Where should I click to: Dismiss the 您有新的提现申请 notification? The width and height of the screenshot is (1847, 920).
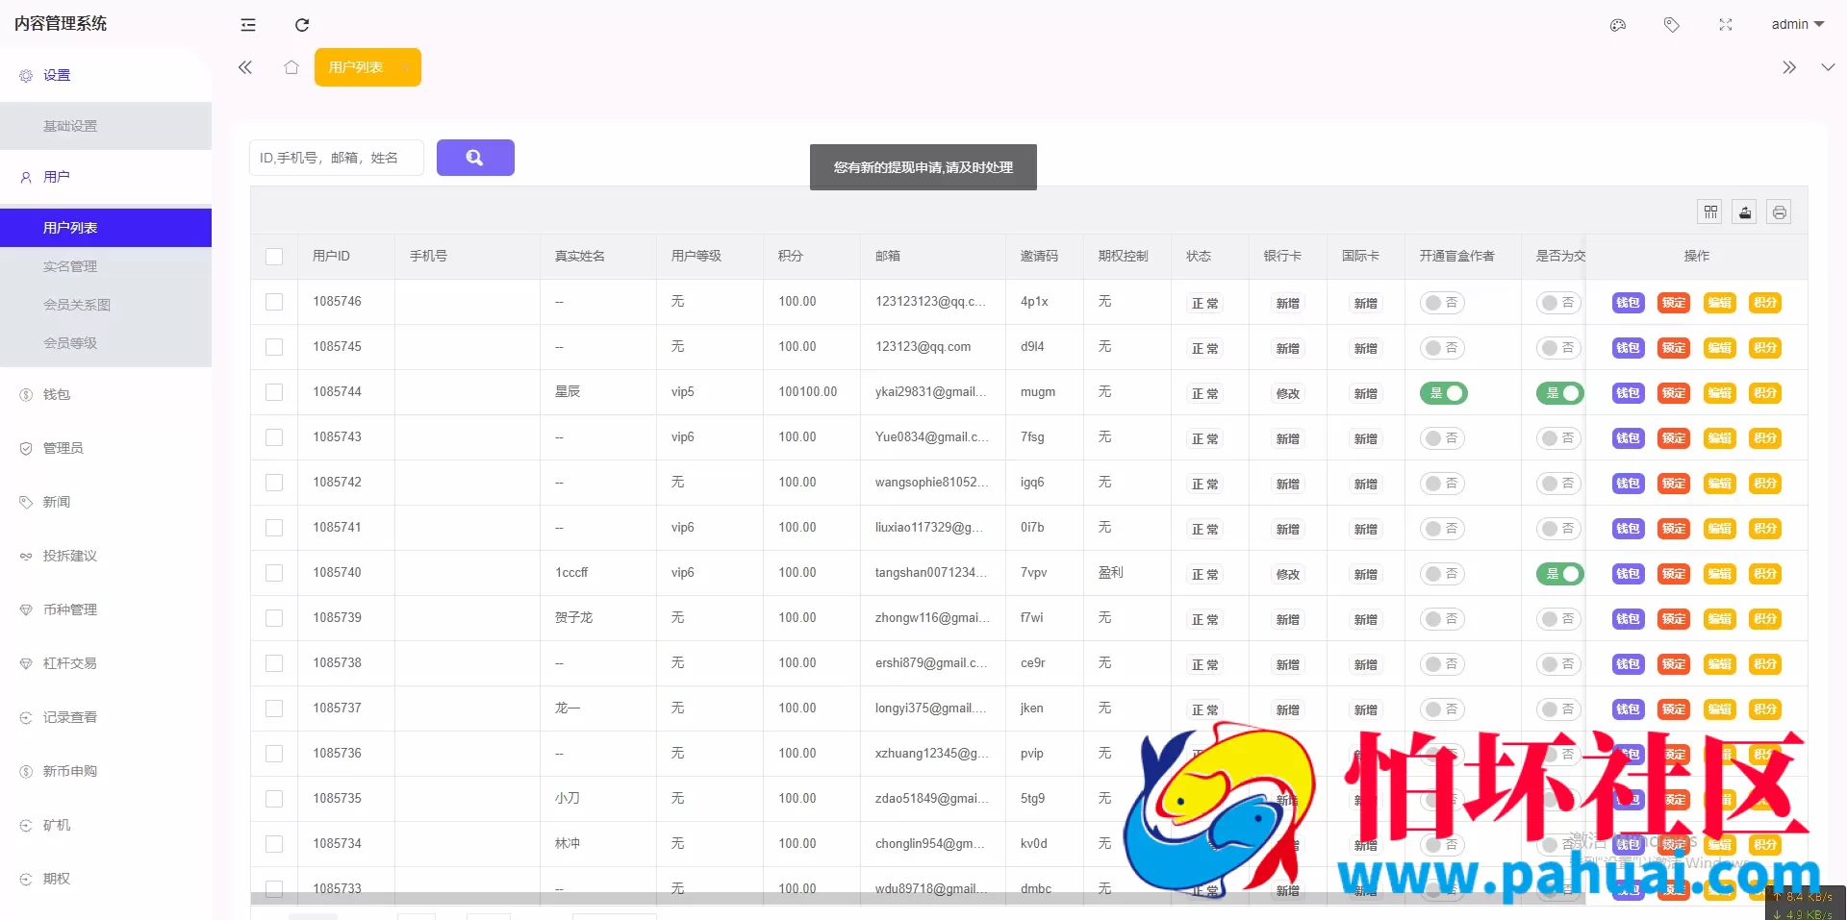coord(923,167)
